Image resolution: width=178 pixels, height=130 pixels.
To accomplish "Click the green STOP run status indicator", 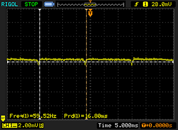I will click(31, 4).
